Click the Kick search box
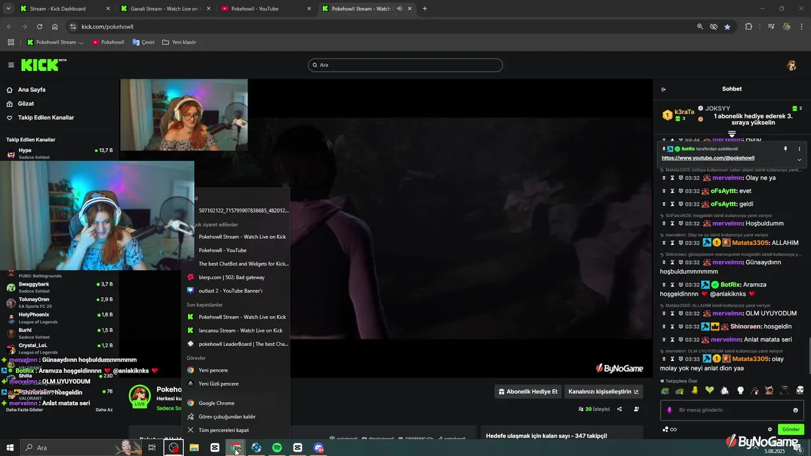 [405, 65]
